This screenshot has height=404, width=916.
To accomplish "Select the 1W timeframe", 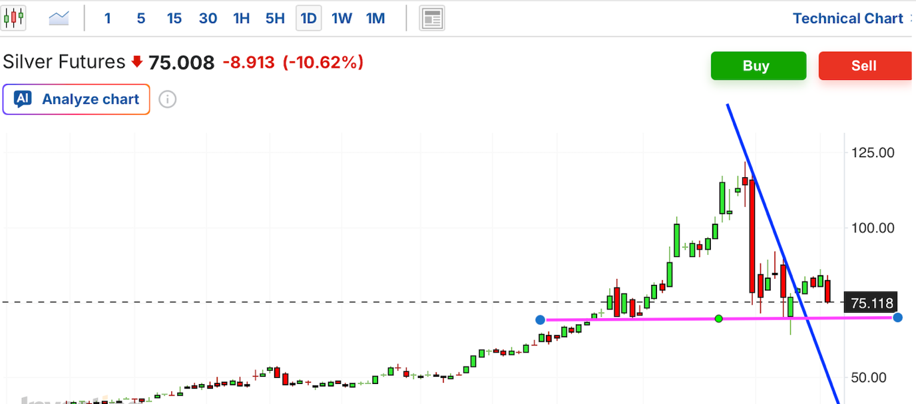I will tap(342, 18).
